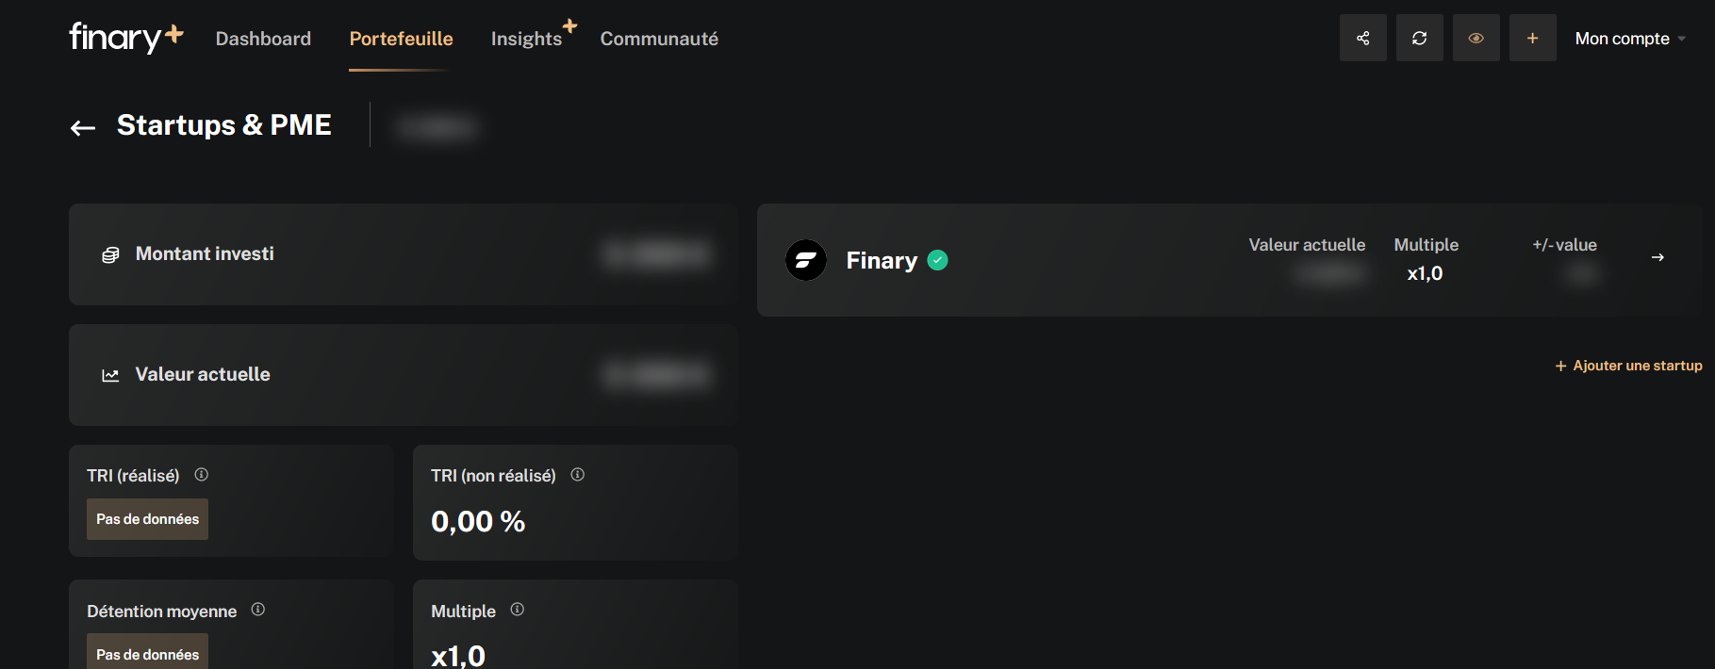Go back using the left arrow
Screen dimensions: 1715x669
pyautogui.click(x=83, y=128)
